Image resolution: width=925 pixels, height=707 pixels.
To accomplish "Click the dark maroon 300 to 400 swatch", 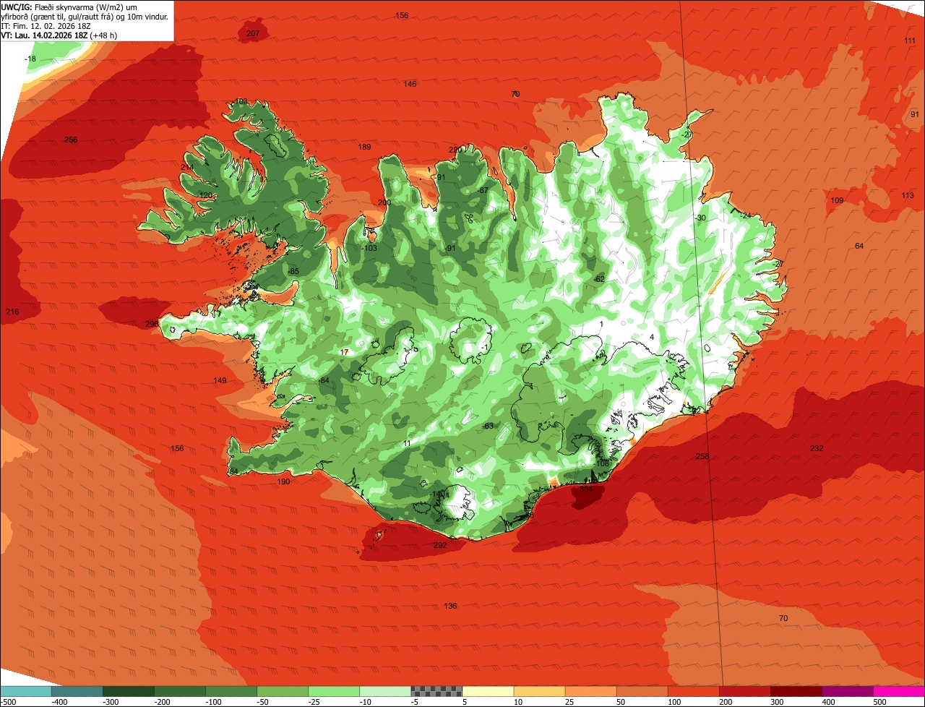I will [x=796, y=691].
